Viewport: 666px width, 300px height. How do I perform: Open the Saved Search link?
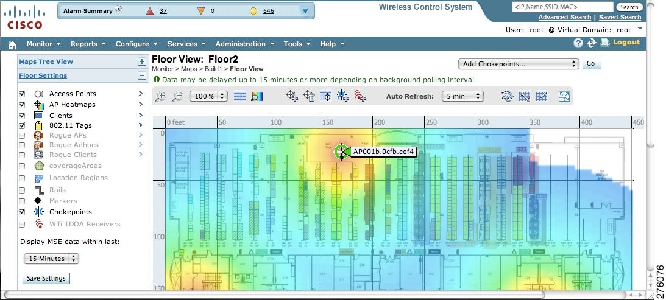click(x=620, y=18)
